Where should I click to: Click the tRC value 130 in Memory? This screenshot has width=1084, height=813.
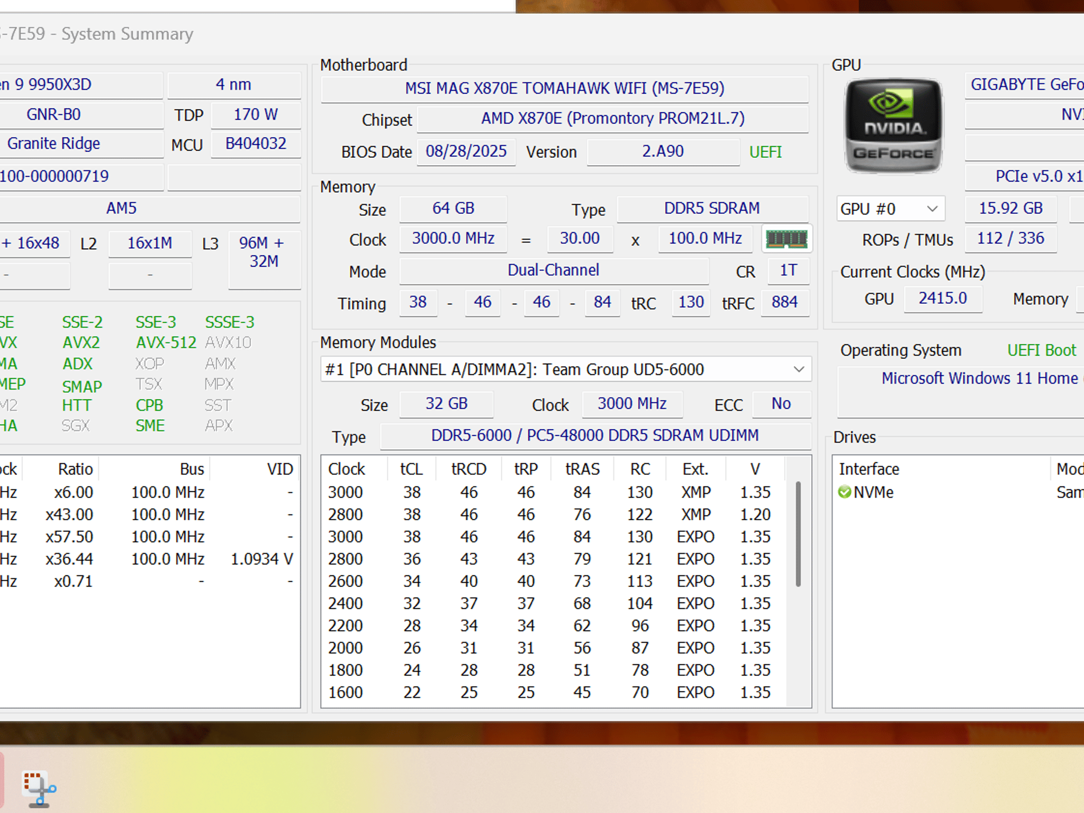point(691,303)
